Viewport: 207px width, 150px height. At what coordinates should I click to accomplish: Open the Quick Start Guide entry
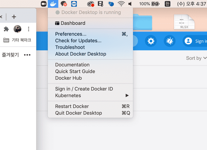[x=90, y=71]
